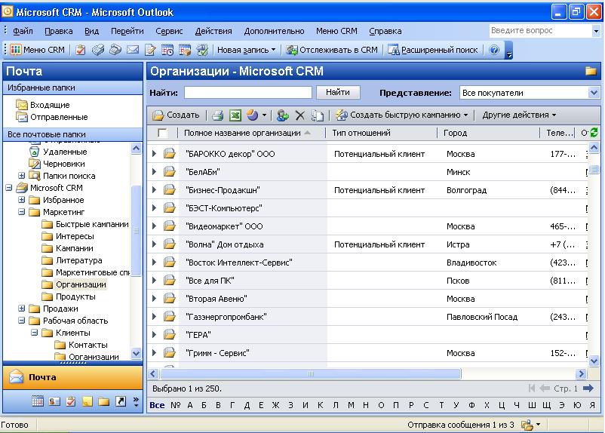Open the Меню CRM menu bar item
The height and width of the screenshot is (433, 605).
pyautogui.click(x=336, y=31)
